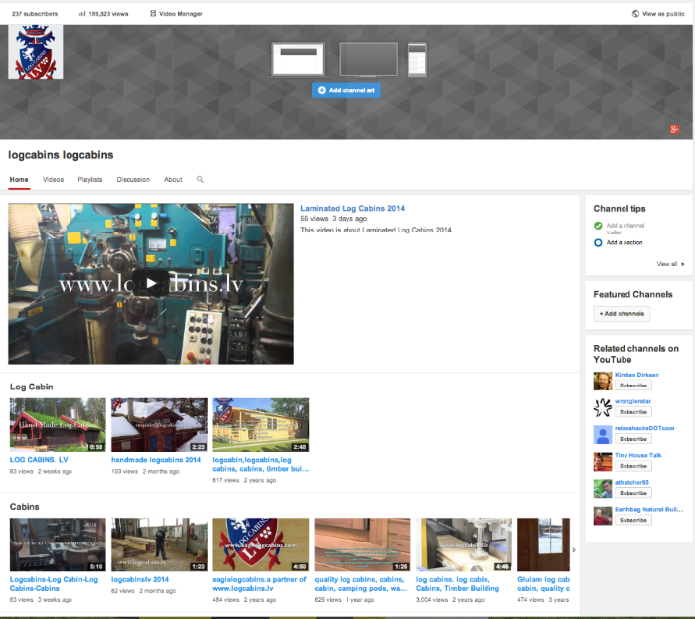Click View as public link
The image size is (695, 619).
663,14
